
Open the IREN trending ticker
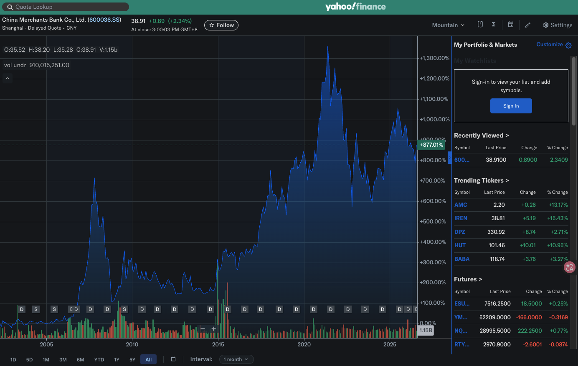point(461,218)
